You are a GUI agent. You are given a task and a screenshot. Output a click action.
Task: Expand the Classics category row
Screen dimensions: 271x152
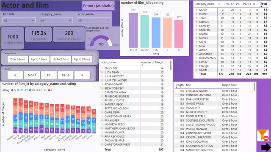196,22
